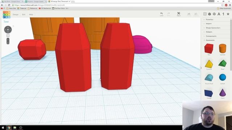This screenshot has height=130, width=232.
Task: Switch to the Google Sheets tab
Action: point(36,1)
